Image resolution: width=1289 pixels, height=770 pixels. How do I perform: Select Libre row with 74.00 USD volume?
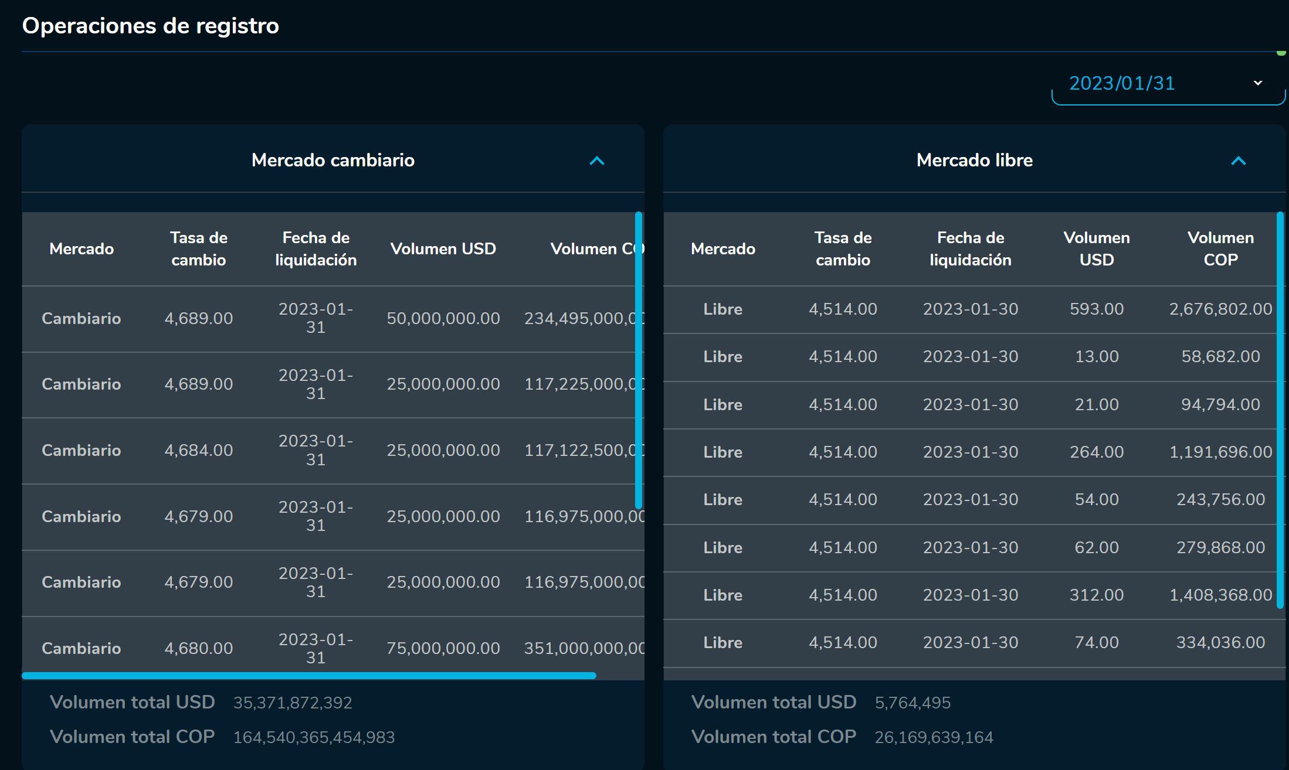pos(1096,643)
